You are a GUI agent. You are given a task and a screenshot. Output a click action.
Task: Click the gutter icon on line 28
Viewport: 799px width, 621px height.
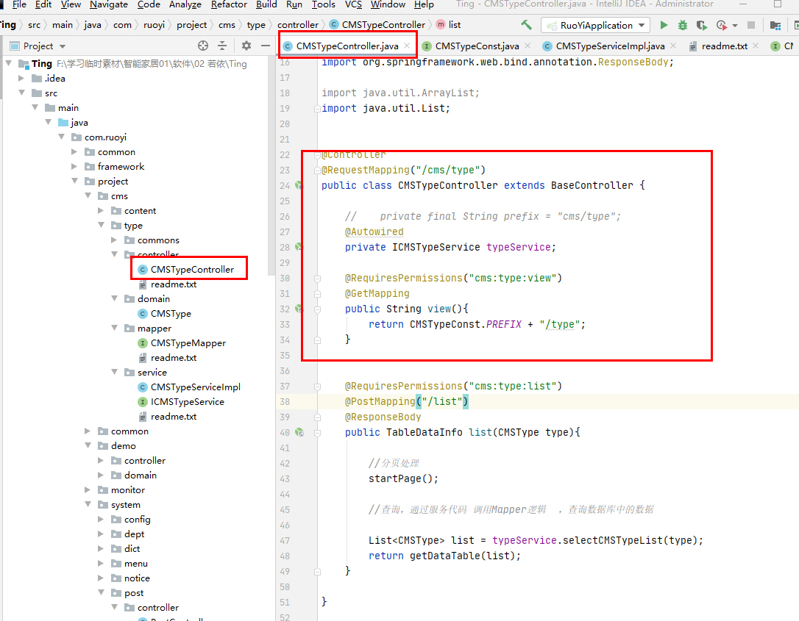coord(299,248)
